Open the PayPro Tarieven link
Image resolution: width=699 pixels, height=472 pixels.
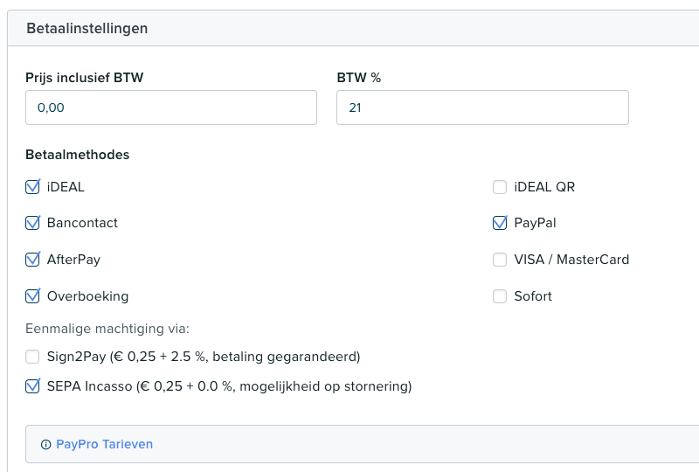pyautogui.click(x=104, y=444)
